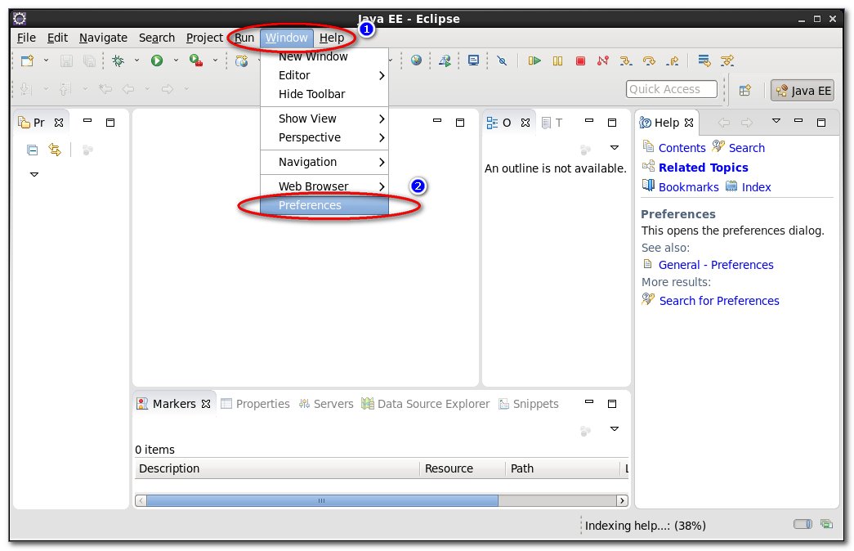The height and width of the screenshot is (551, 854).
Task: Open the Web Browser globe icon
Action: click(x=416, y=60)
